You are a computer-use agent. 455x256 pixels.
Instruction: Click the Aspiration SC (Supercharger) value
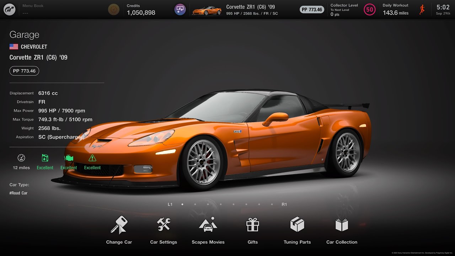click(x=61, y=137)
